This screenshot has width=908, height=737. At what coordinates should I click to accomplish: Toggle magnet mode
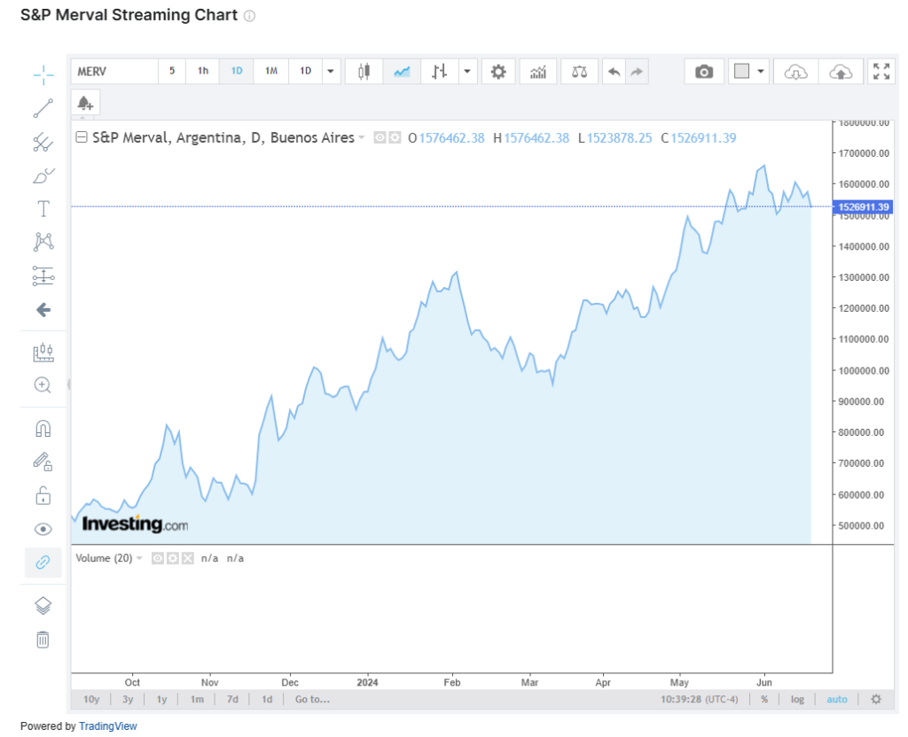[43, 429]
